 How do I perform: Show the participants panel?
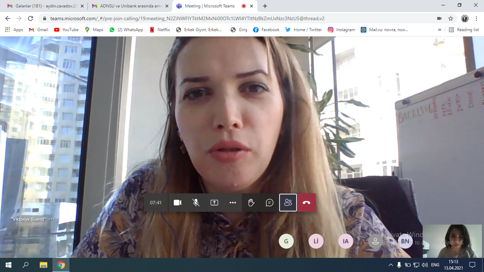[x=288, y=203]
